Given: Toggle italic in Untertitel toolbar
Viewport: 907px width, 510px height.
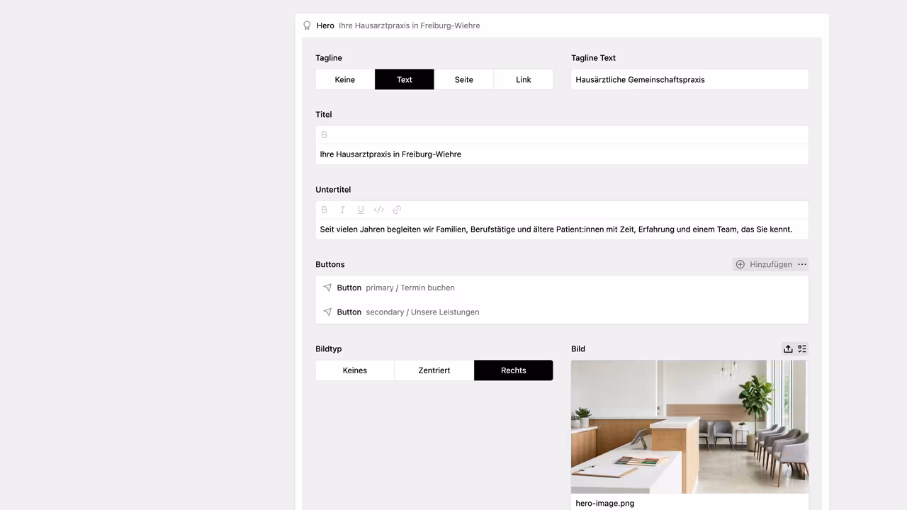Looking at the screenshot, I should point(342,210).
